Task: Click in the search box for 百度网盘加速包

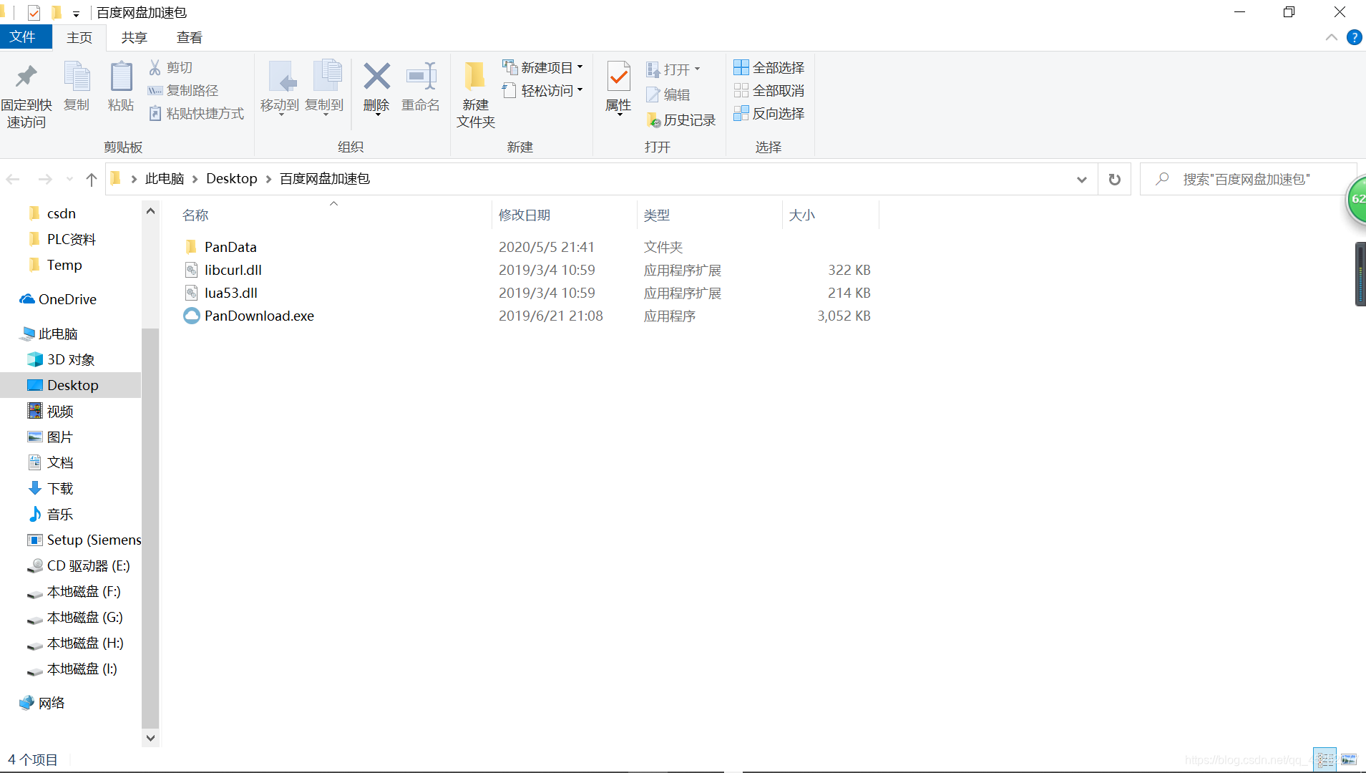Action: point(1249,180)
